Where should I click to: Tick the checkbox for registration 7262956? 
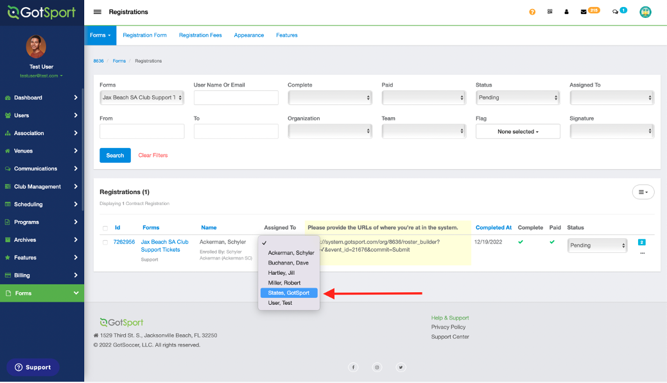(x=105, y=243)
